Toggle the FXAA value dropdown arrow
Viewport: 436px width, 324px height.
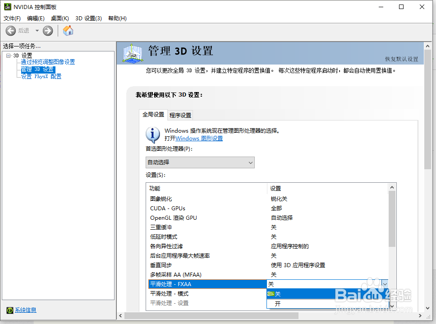(x=385, y=284)
